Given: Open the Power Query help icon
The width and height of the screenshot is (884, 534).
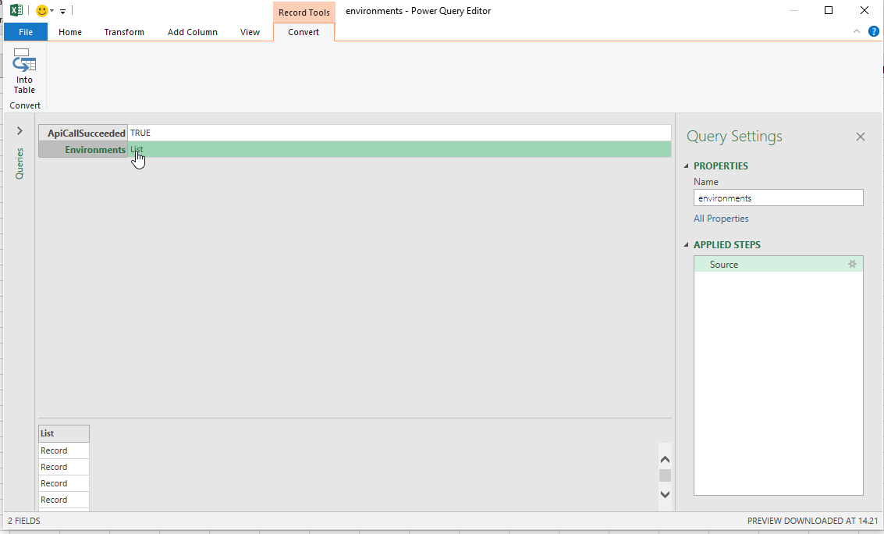Looking at the screenshot, I should point(873,31).
